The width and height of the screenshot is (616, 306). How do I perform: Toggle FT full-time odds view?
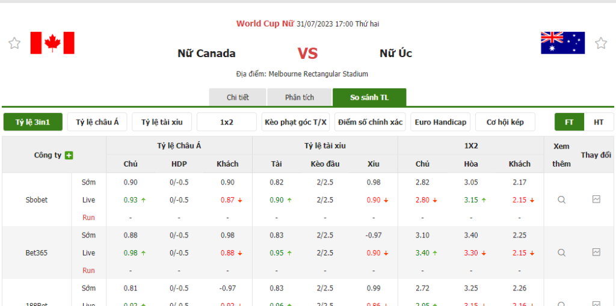tap(569, 122)
